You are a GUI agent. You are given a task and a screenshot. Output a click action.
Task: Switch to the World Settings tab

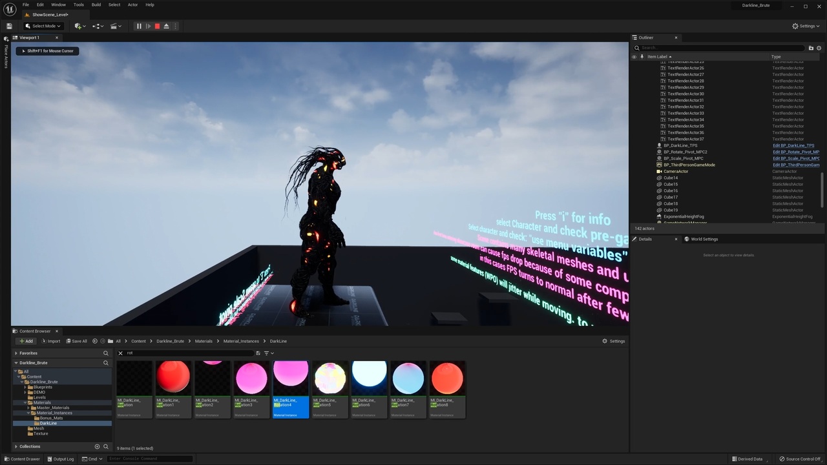[x=701, y=239]
